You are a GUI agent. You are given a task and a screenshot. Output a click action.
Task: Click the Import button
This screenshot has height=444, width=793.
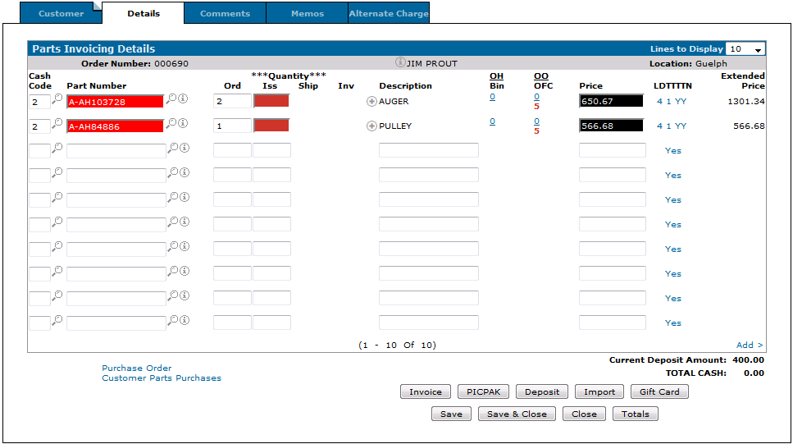[599, 391]
